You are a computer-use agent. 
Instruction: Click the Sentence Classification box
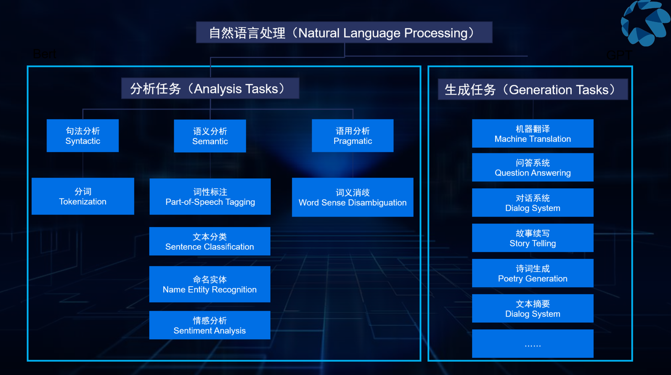pyautogui.click(x=210, y=241)
